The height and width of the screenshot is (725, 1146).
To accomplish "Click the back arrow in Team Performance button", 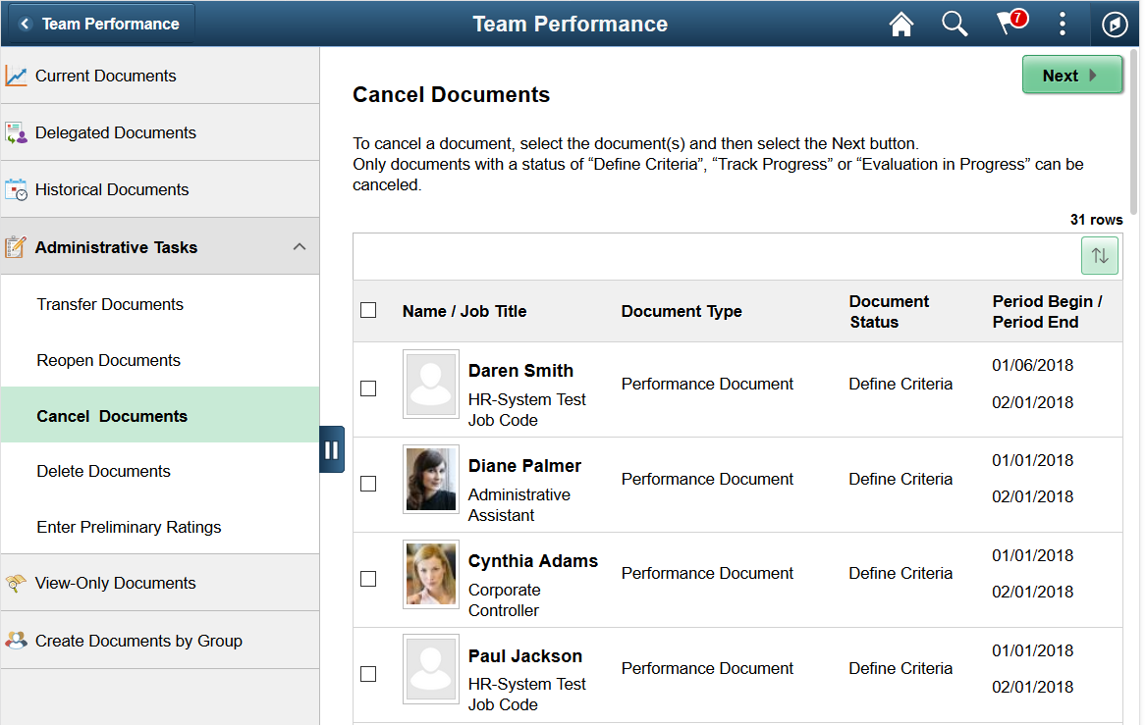I will 25,25.
